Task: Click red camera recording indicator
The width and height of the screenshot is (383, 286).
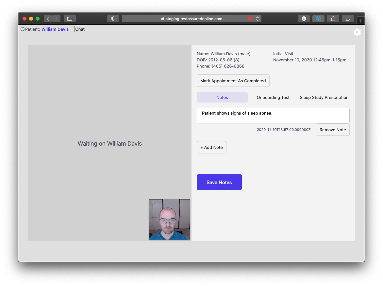Action: click(x=250, y=19)
